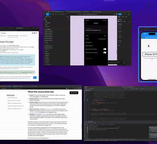The image size is (157, 144).
Task: Select the Hand tool in Figma toolbar
Action: 63,14
